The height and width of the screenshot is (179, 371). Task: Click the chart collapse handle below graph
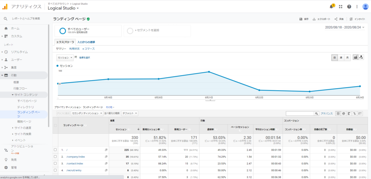tap(210, 100)
